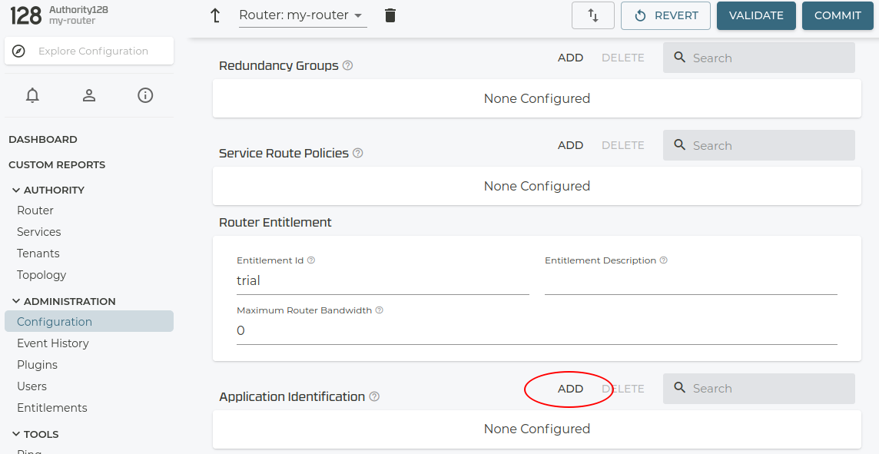Collapse the AUTHORITY sidebar section

click(x=16, y=190)
